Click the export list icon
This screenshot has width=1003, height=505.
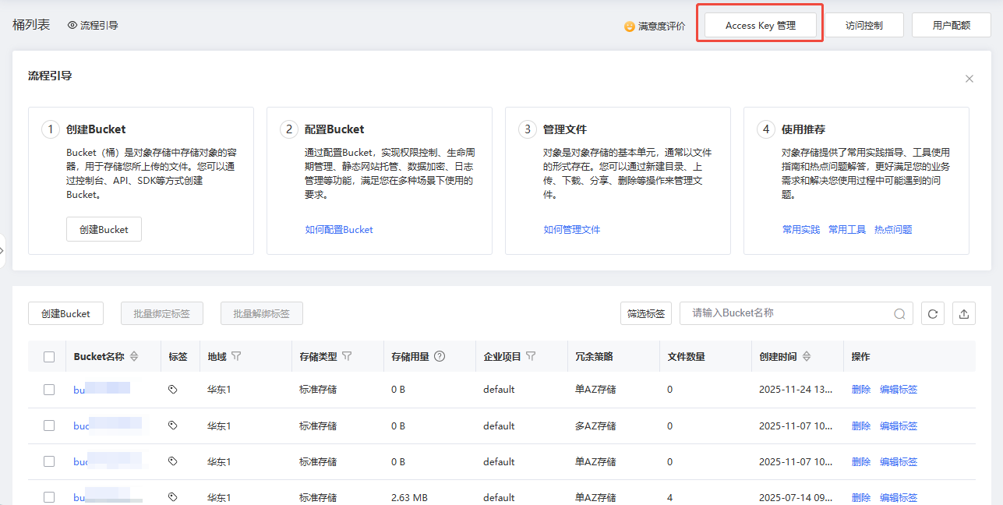click(x=964, y=313)
